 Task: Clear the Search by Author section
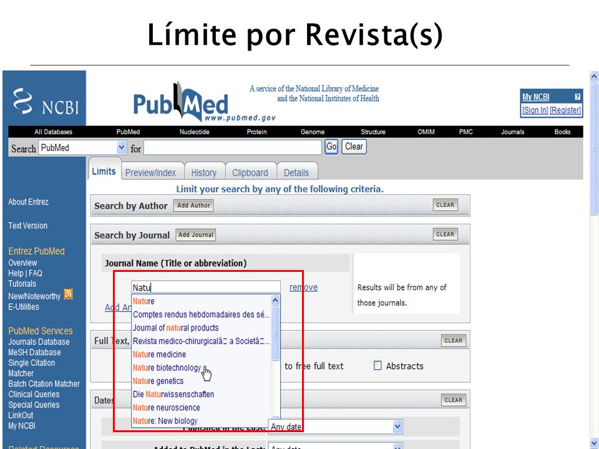tap(445, 205)
